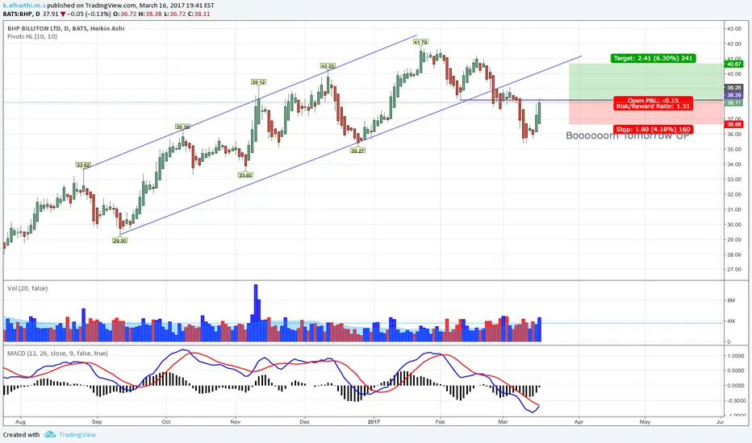Select the 'BHP BILLITON LTD, D, BATS, Heikin Ashi' title
The image size is (752, 443).
(65, 28)
